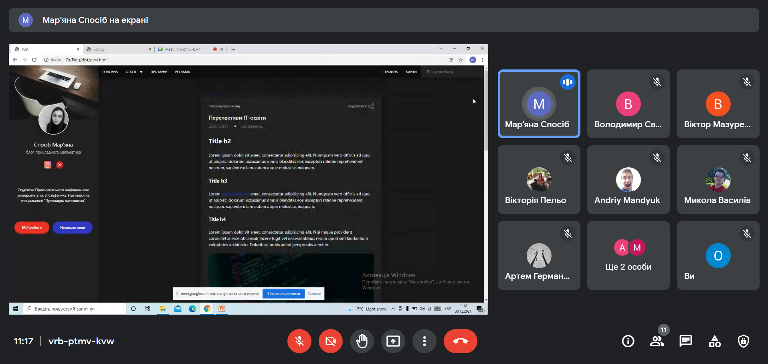Open chat with everyone icon

[685, 341]
